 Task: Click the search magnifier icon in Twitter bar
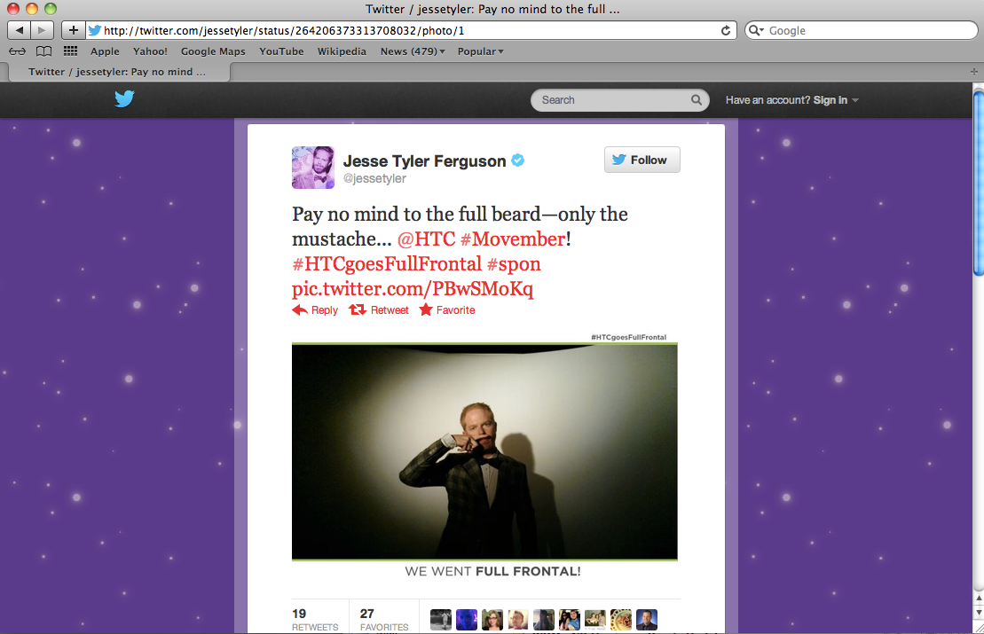(696, 99)
